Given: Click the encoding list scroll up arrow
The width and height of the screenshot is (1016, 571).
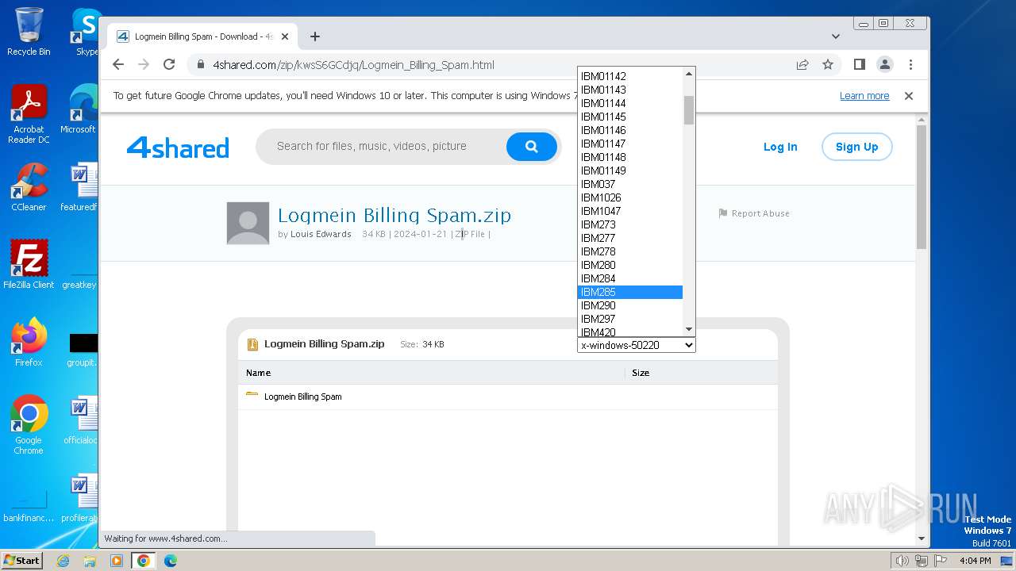Looking at the screenshot, I should (689, 74).
